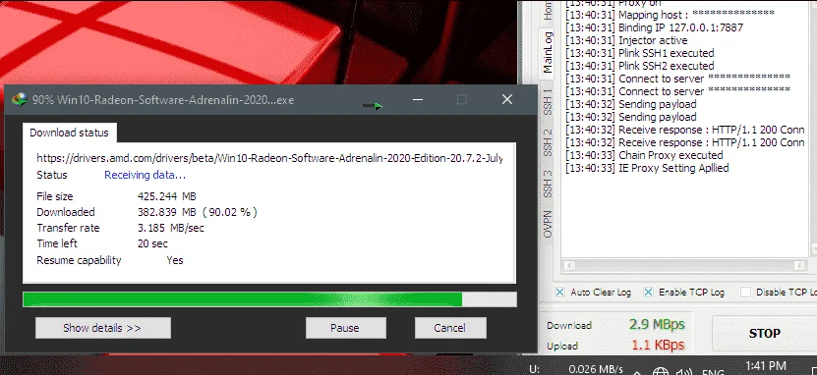The width and height of the screenshot is (817, 375).
Task: Click log scrollbar left arrow
Action: tap(569, 265)
